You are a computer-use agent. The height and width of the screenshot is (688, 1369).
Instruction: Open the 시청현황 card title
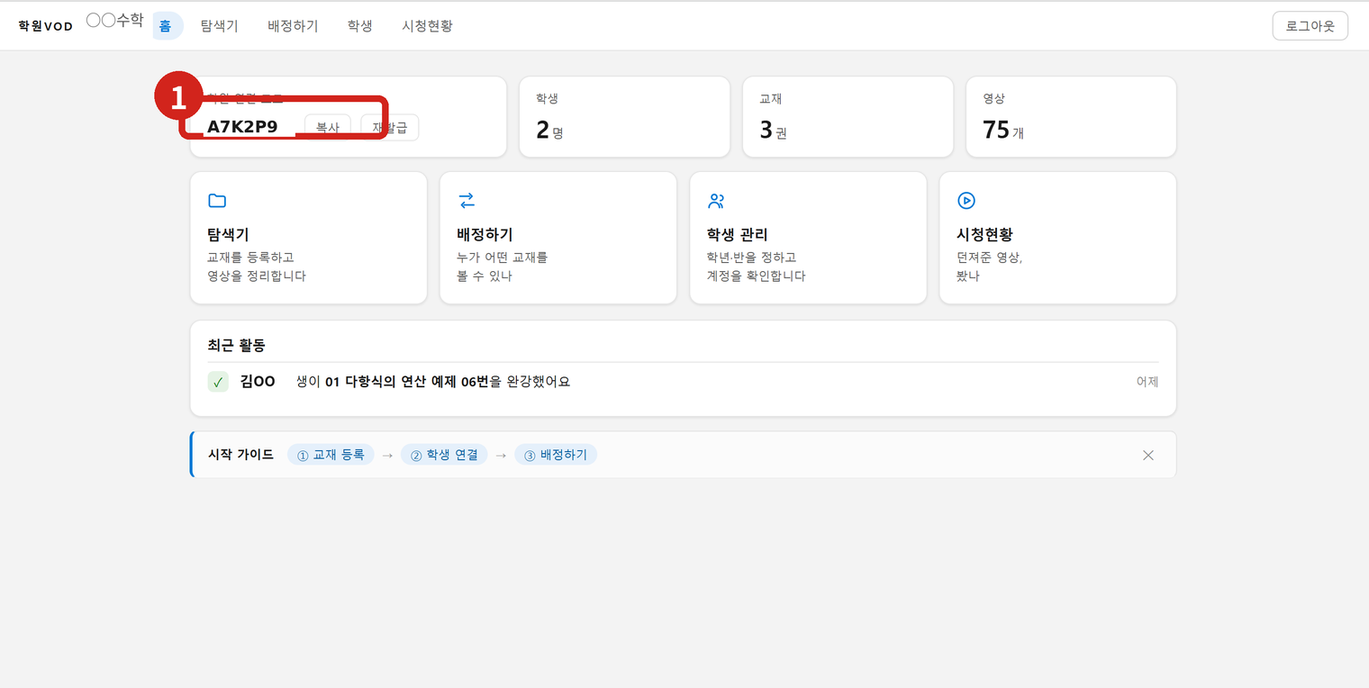pyautogui.click(x=984, y=234)
